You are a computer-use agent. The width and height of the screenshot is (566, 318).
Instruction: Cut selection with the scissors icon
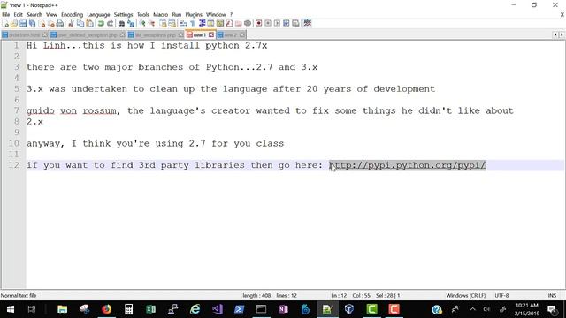[x=71, y=24]
